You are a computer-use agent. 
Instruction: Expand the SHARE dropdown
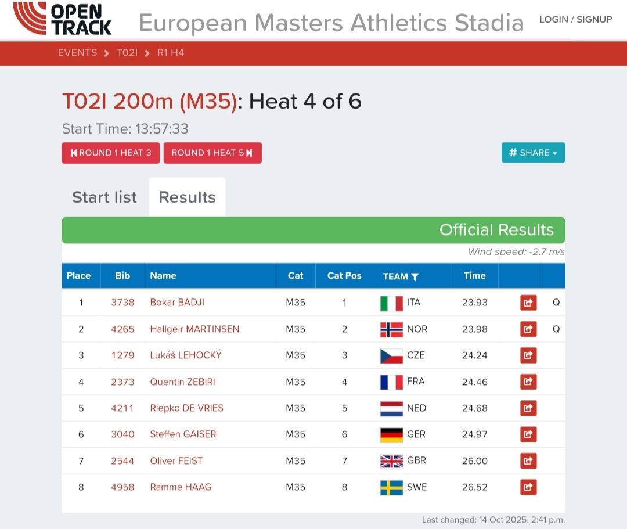tap(533, 153)
